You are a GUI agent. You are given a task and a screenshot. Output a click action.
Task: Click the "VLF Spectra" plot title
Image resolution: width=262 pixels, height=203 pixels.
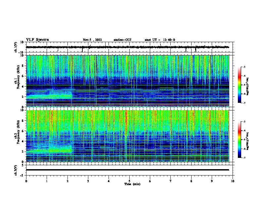(37, 40)
